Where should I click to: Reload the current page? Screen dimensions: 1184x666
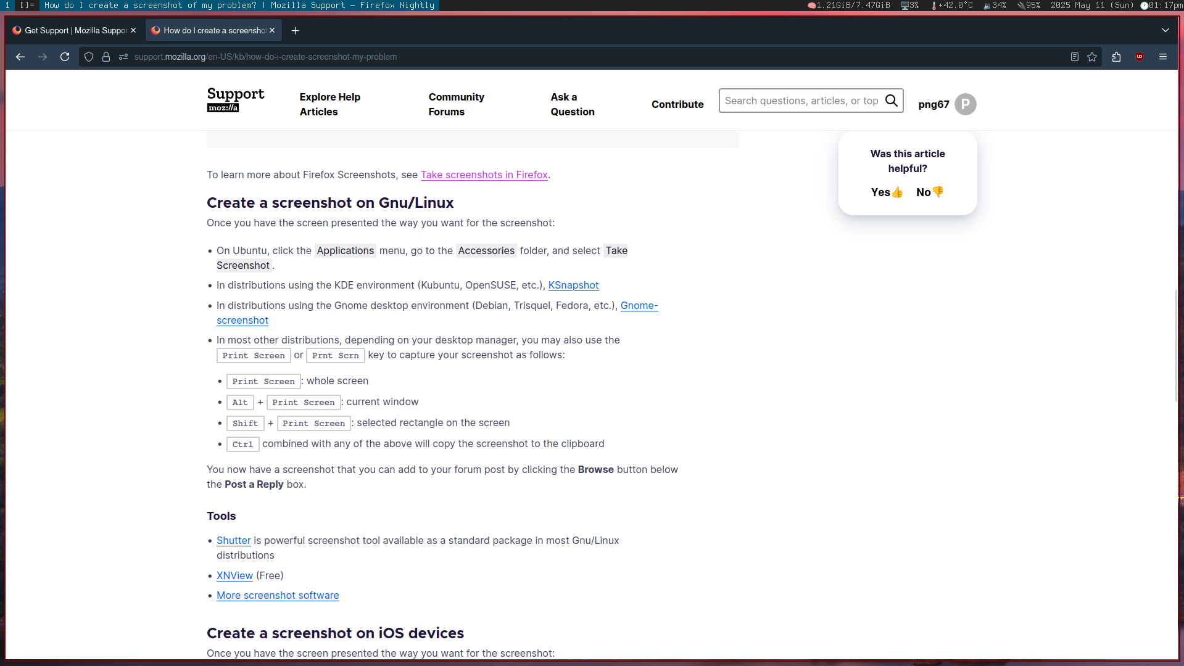65,57
